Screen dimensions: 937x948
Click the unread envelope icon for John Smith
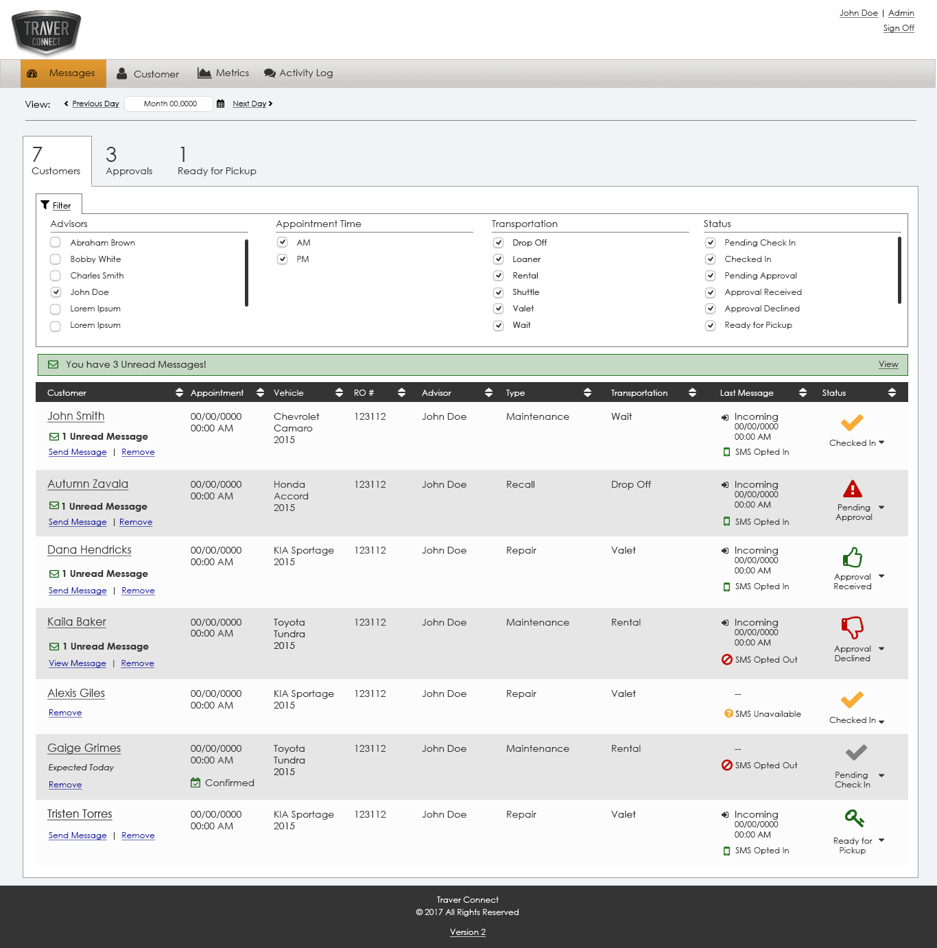[x=54, y=436]
